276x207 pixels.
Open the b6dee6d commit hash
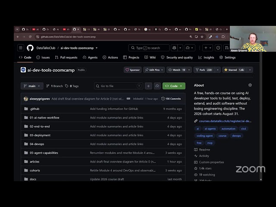click(138, 99)
